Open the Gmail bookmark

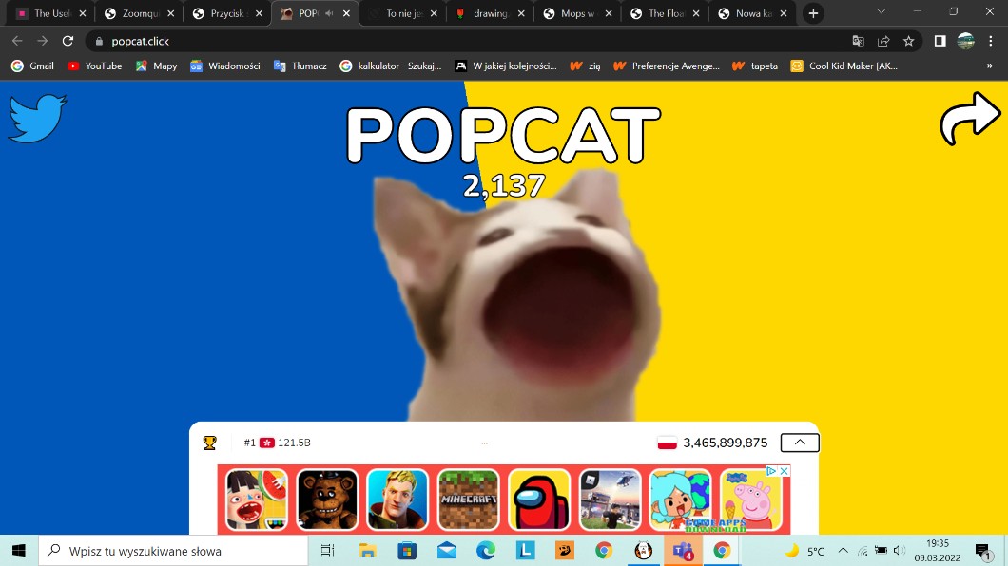(x=32, y=66)
